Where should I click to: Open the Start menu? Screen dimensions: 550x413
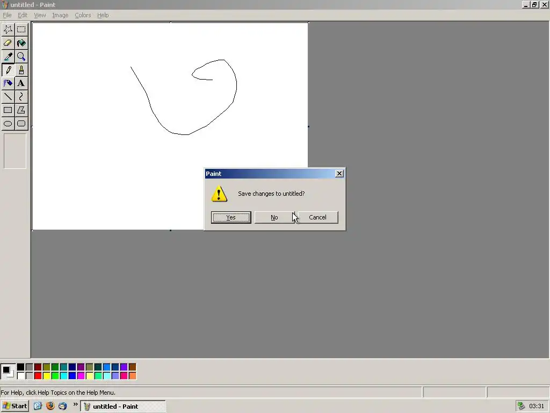[15, 406]
